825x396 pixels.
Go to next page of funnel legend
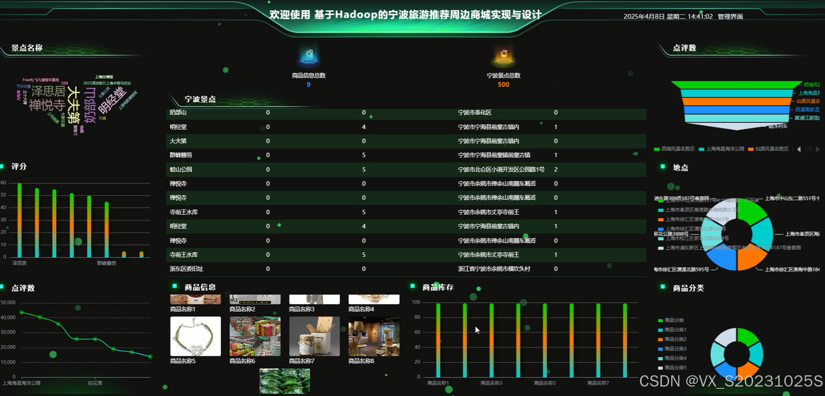click(817, 149)
